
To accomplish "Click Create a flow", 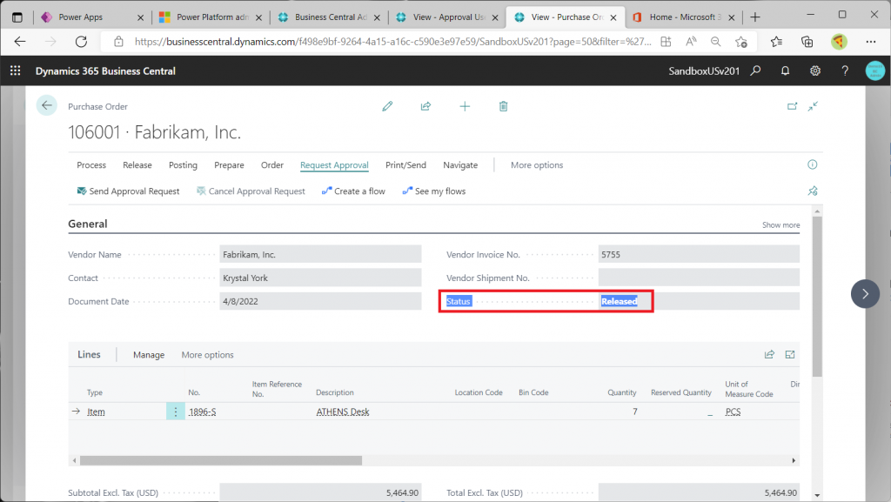I will (x=353, y=191).
